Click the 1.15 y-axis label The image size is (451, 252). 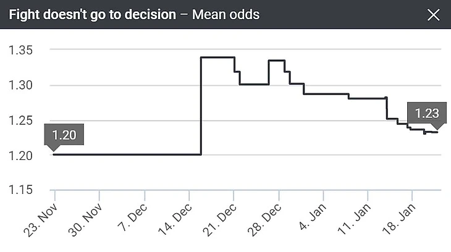click(x=20, y=190)
